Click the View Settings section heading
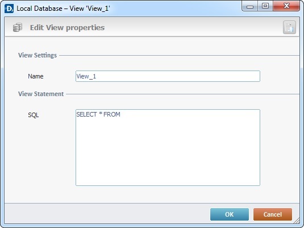This screenshot has width=304, height=228. pyautogui.click(x=38, y=55)
